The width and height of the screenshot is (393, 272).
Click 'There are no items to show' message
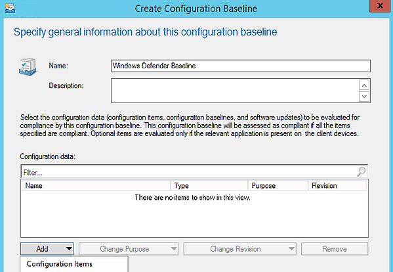tap(192, 198)
